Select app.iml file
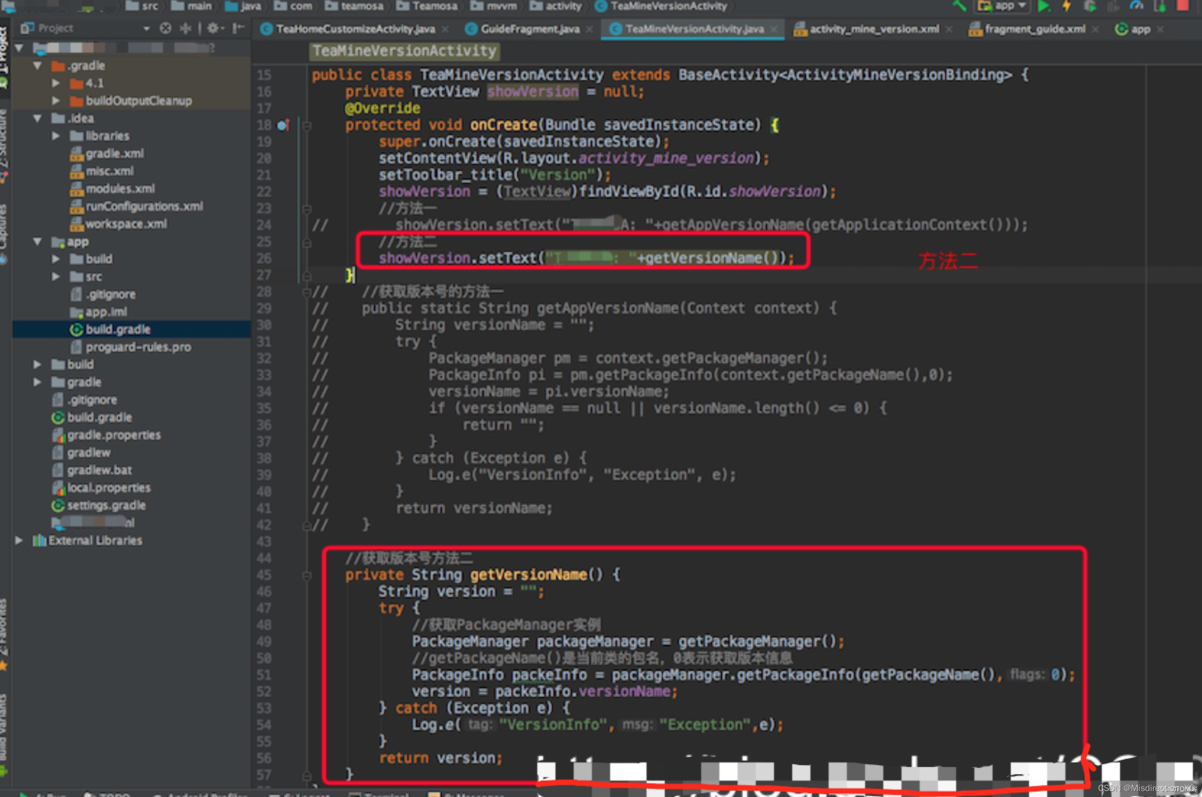This screenshot has height=797, width=1202. pyautogui.click(x=106, y=312)
